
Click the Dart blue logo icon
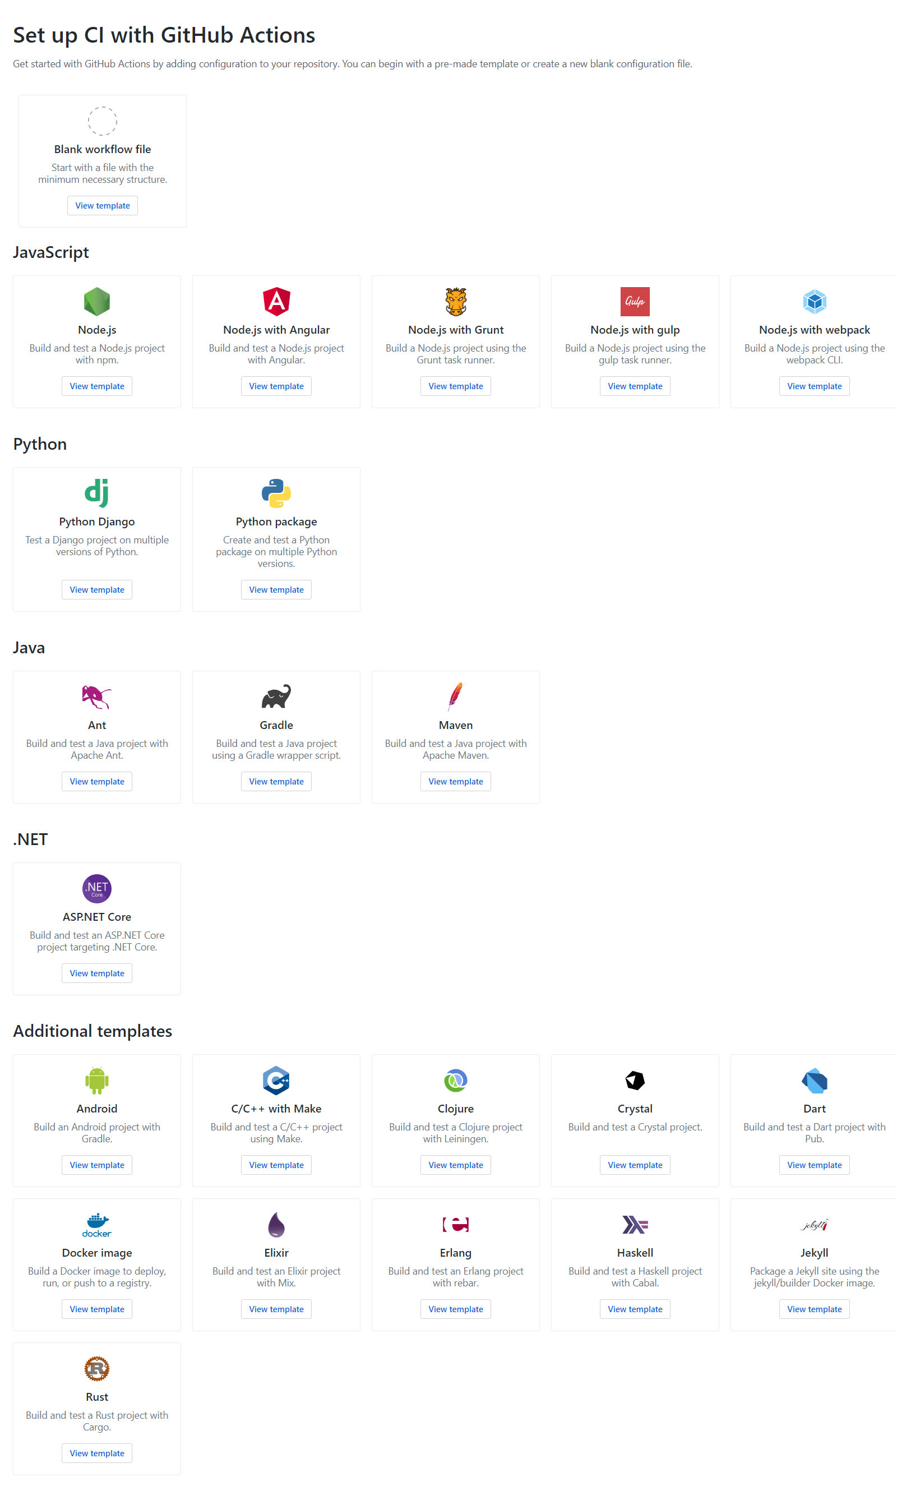click(815, 1081)
